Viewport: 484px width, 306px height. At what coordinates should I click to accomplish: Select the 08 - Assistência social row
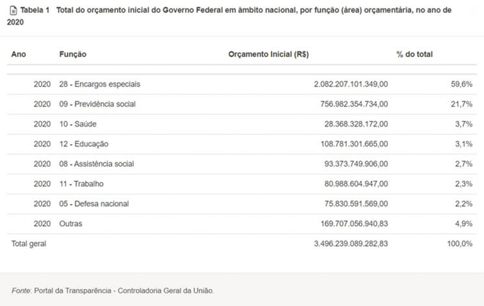(242, 164)
